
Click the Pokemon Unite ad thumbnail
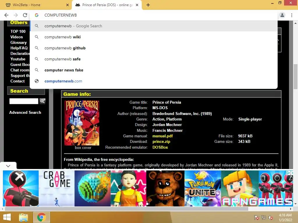click(x=203, y=188)
